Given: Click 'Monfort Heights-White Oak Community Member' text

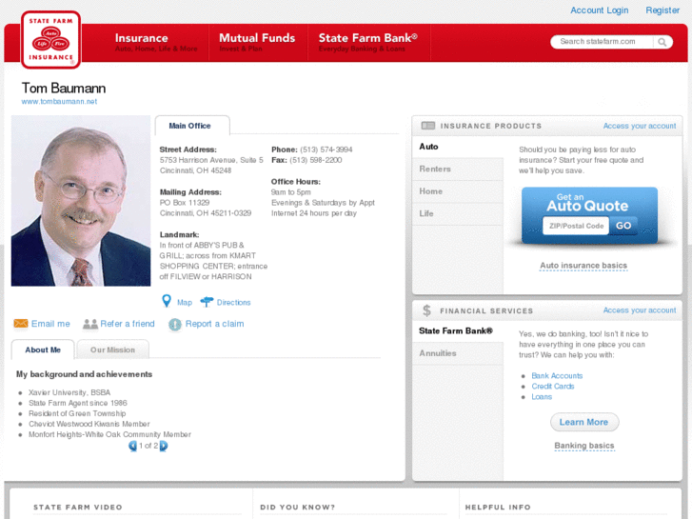Looking at the screenshot, I should (x=109, y=434).
